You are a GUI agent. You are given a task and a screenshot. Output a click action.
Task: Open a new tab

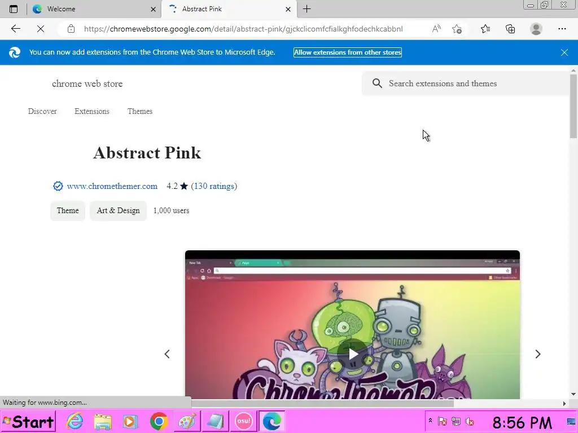click(306, 9)
